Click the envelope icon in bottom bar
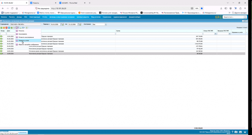Image resolution: width=252 pixels, height=135 pixels. click(x=241, y=132)
